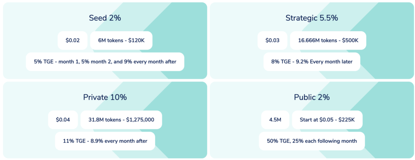This screenshot has height=160, width=415.
Task: Click the Private 10% heading
Action: tap(105, 97)
